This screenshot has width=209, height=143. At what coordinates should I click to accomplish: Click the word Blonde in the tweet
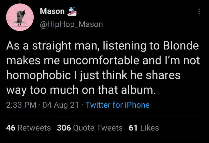pyautogui.click(x=181, y=46)
